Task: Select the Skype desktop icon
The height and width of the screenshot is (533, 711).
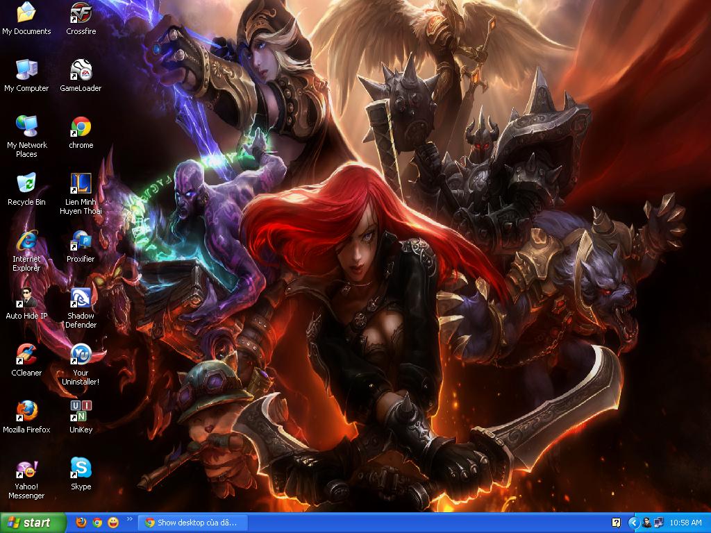Action: pos(81,468)
